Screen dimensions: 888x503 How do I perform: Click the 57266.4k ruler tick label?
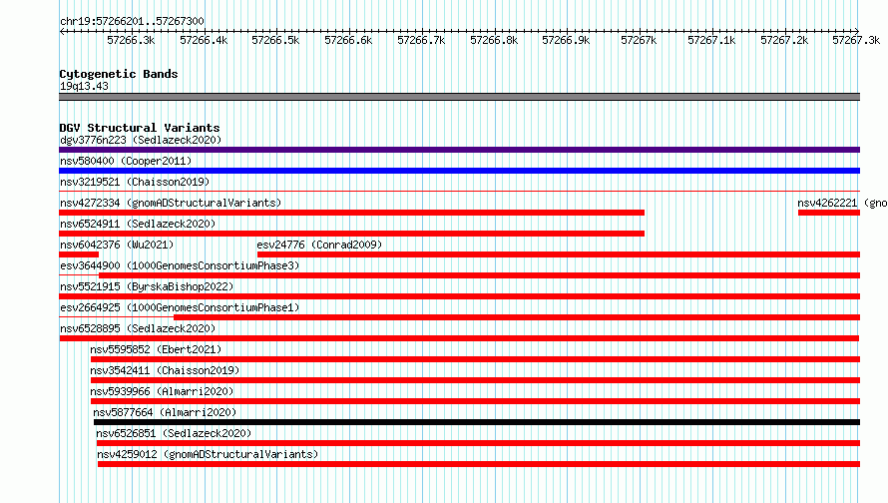click(204, 40)
